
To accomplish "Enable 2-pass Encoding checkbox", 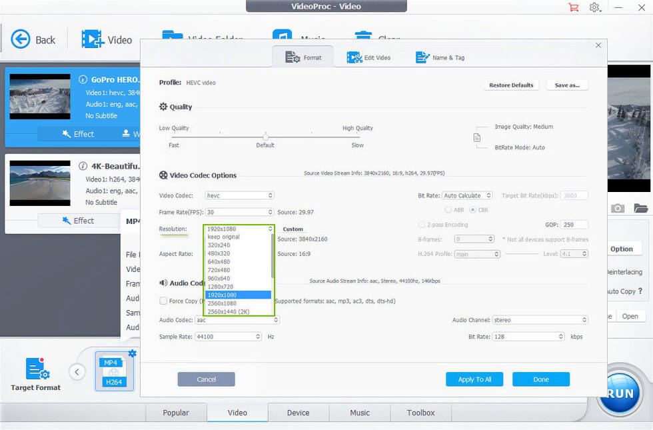I will (422, 225).
